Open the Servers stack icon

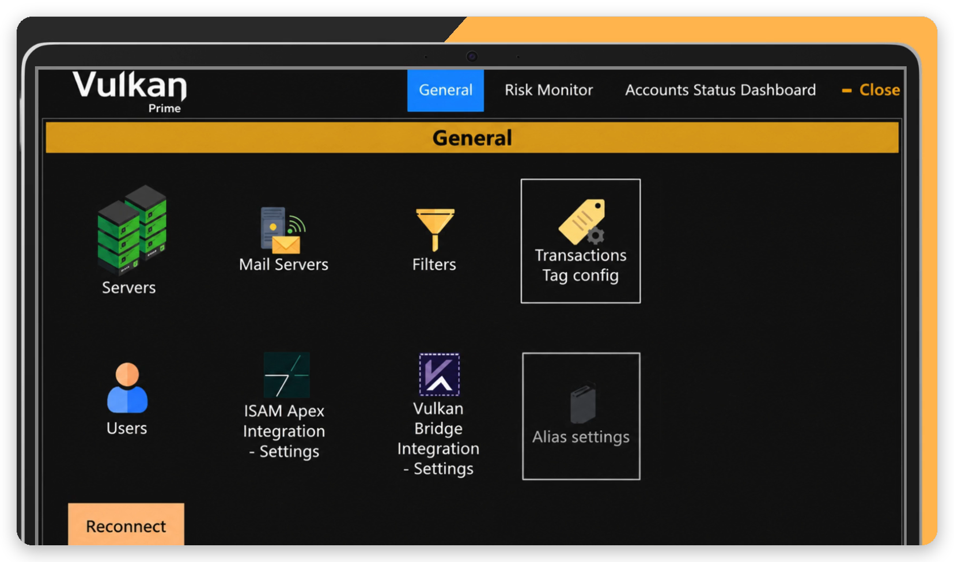[132, 230]
